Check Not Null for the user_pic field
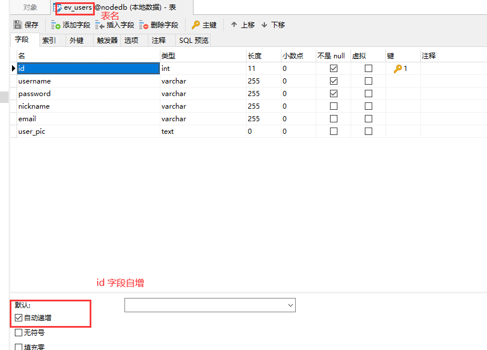This screenshot has height=350, width=487. coord(333,132)
